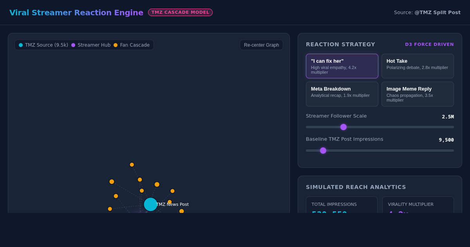
Task: Click the D3 FORCE DRIVEN label
Action: click(x=429, y=44)
